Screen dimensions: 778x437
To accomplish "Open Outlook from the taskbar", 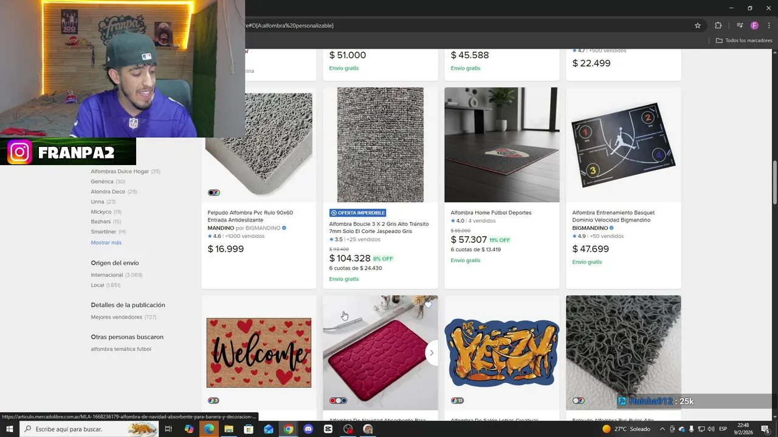I will point(269,429).
